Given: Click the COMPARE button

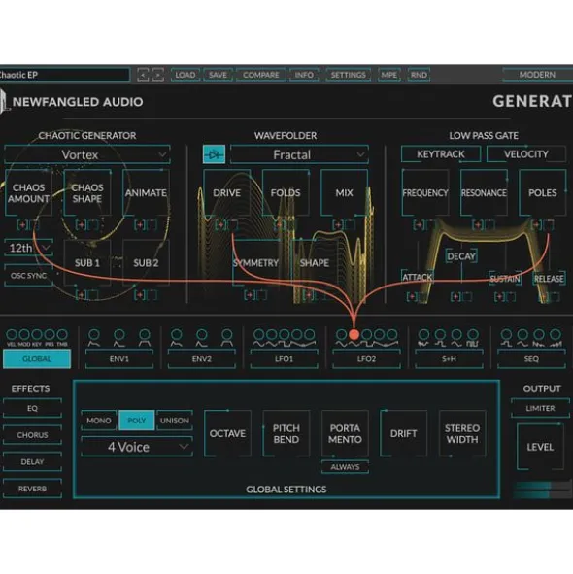Looking at the screenshot, I should click(x=261, y=75).
